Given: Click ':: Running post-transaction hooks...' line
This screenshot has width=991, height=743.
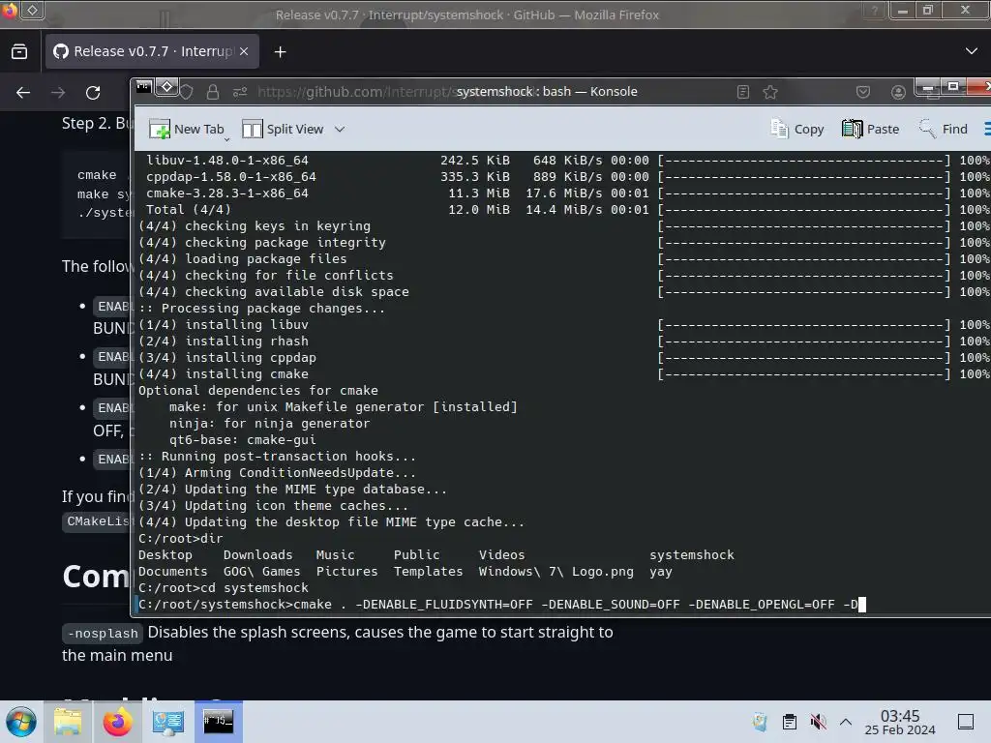Looking at the screenshot, I should (x=277, y=457).
